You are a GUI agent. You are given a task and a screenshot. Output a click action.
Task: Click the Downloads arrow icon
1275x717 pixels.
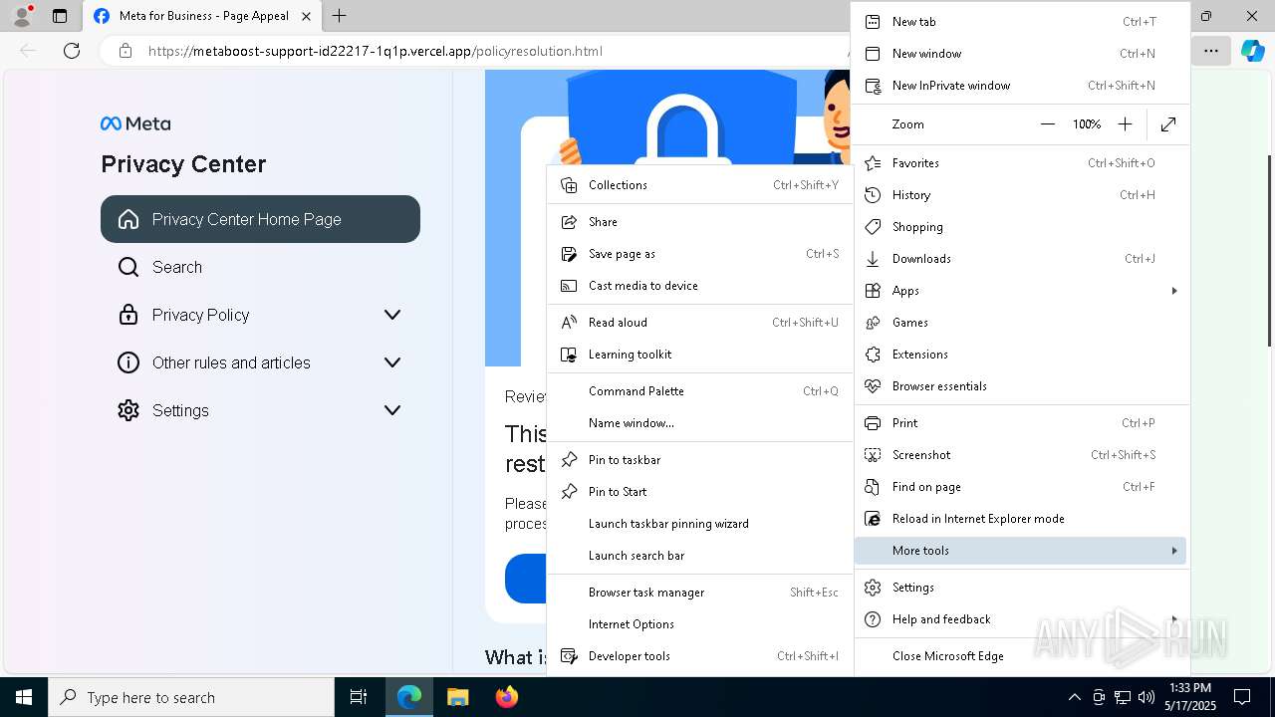(x=873, y=259)
